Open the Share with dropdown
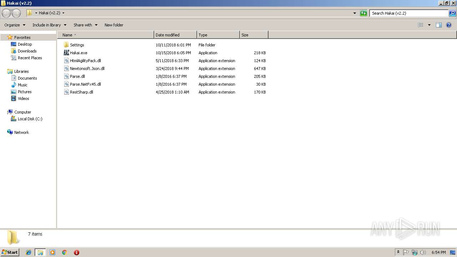The width and height of the screenshot is (457, 257). (85, 25)
